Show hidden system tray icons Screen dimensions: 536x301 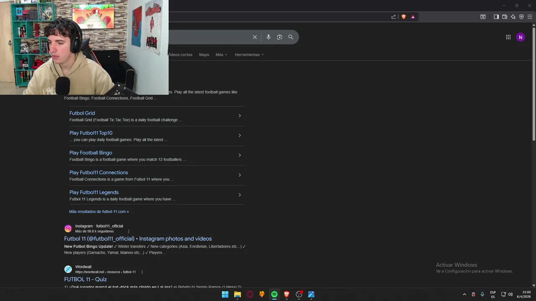464,294
